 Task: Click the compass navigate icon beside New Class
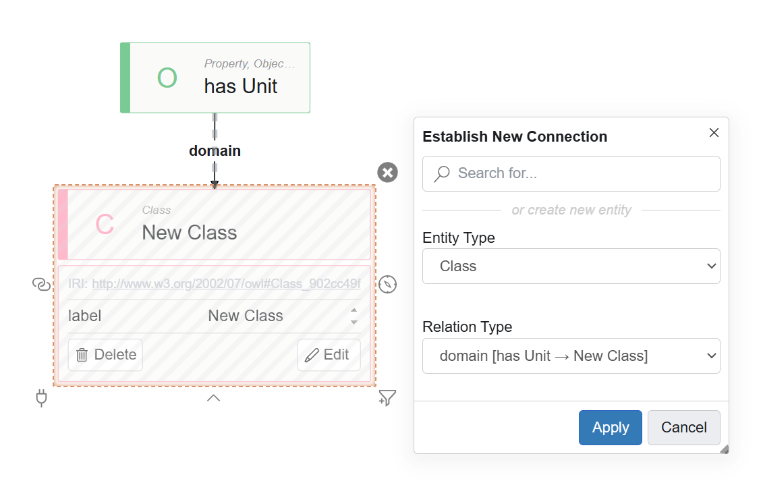click(387, 285)
